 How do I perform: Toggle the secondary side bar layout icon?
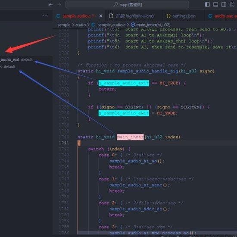224,5
